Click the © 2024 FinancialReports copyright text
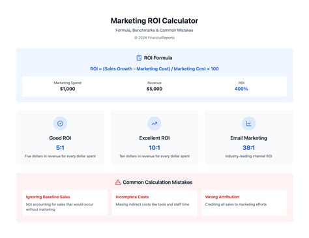This screenshot has width=309, height=238. coord(154,38)
